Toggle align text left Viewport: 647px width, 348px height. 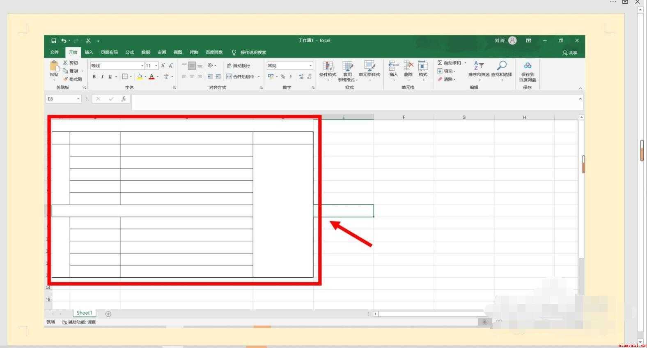[184, 77]
